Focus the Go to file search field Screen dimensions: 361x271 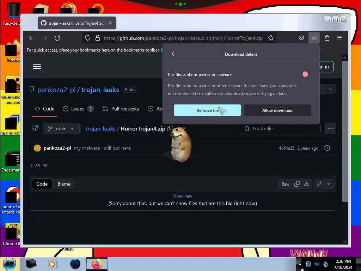point(280,128)
